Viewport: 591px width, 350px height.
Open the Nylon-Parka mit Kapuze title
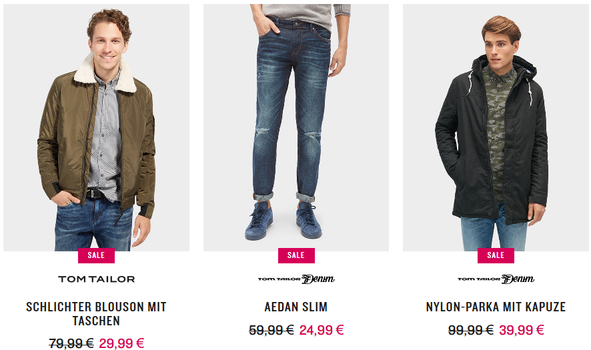pos(496,307)
